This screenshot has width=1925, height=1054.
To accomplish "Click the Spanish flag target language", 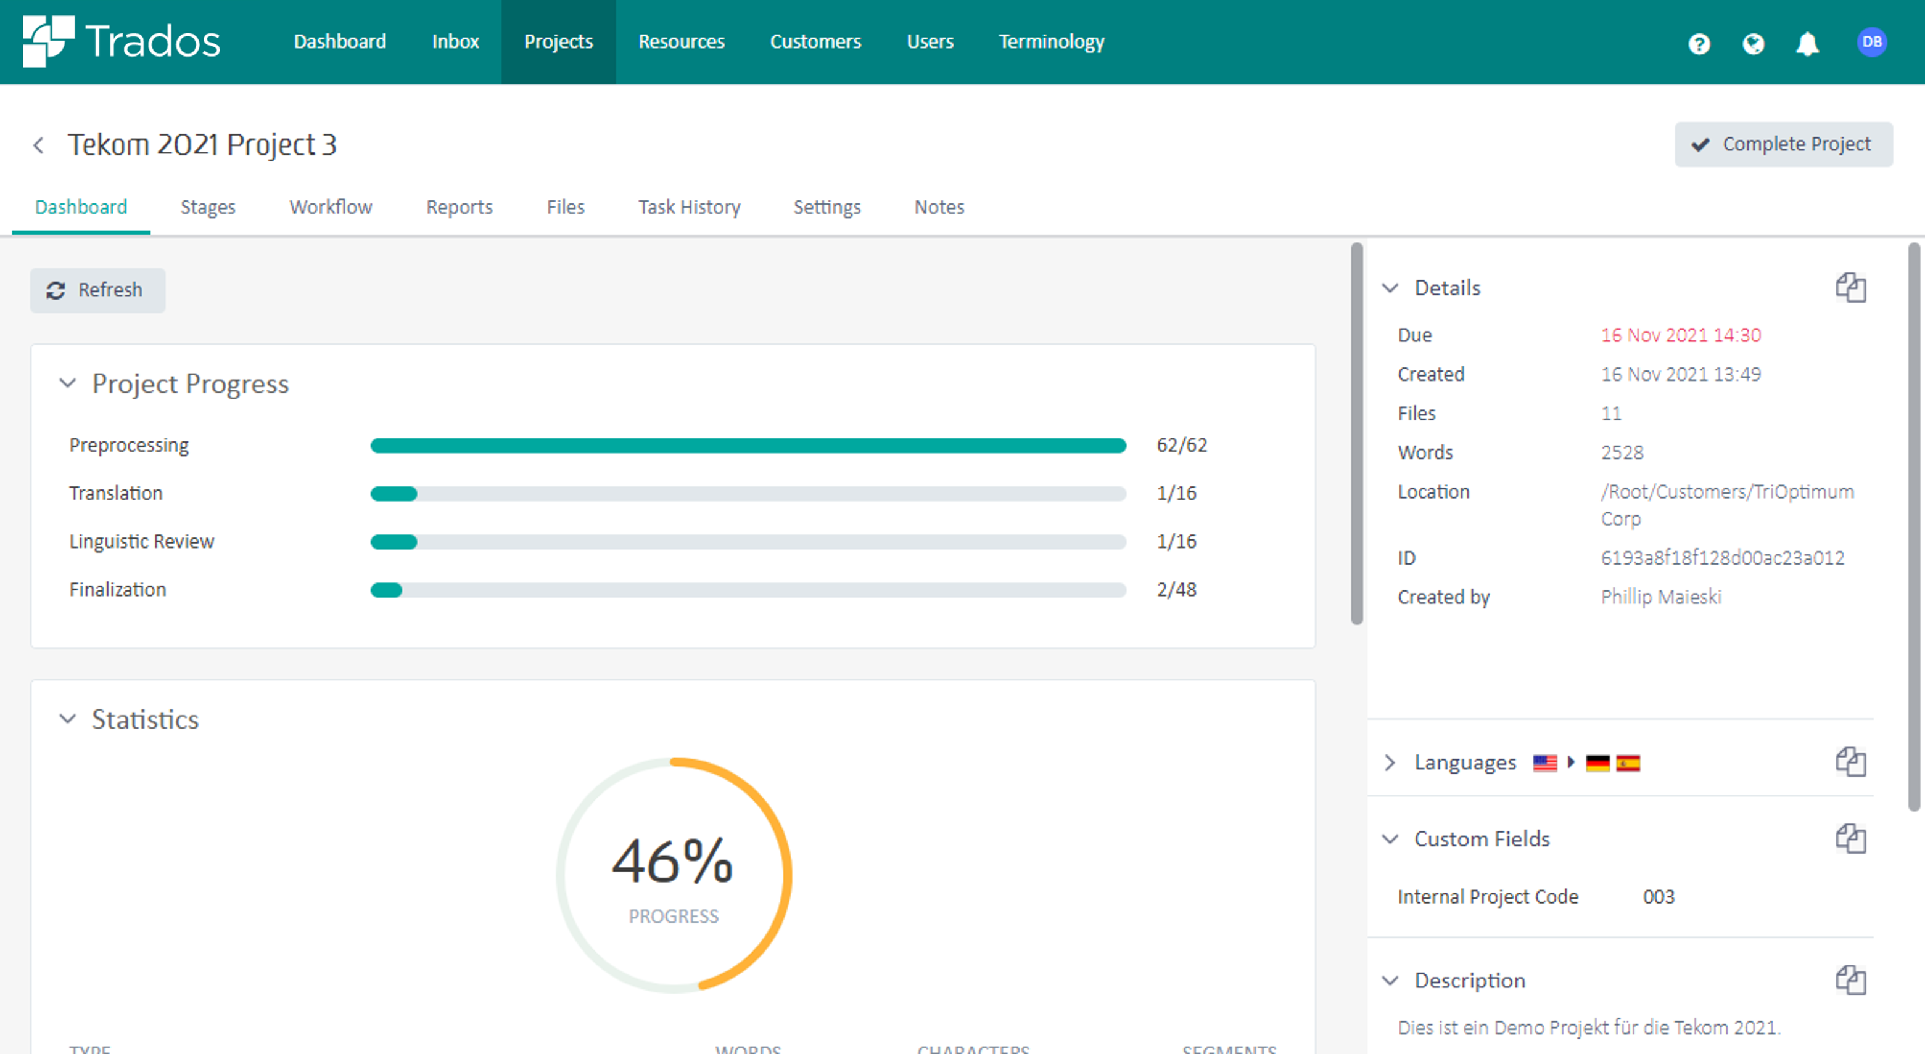I will coord(1628,762).
